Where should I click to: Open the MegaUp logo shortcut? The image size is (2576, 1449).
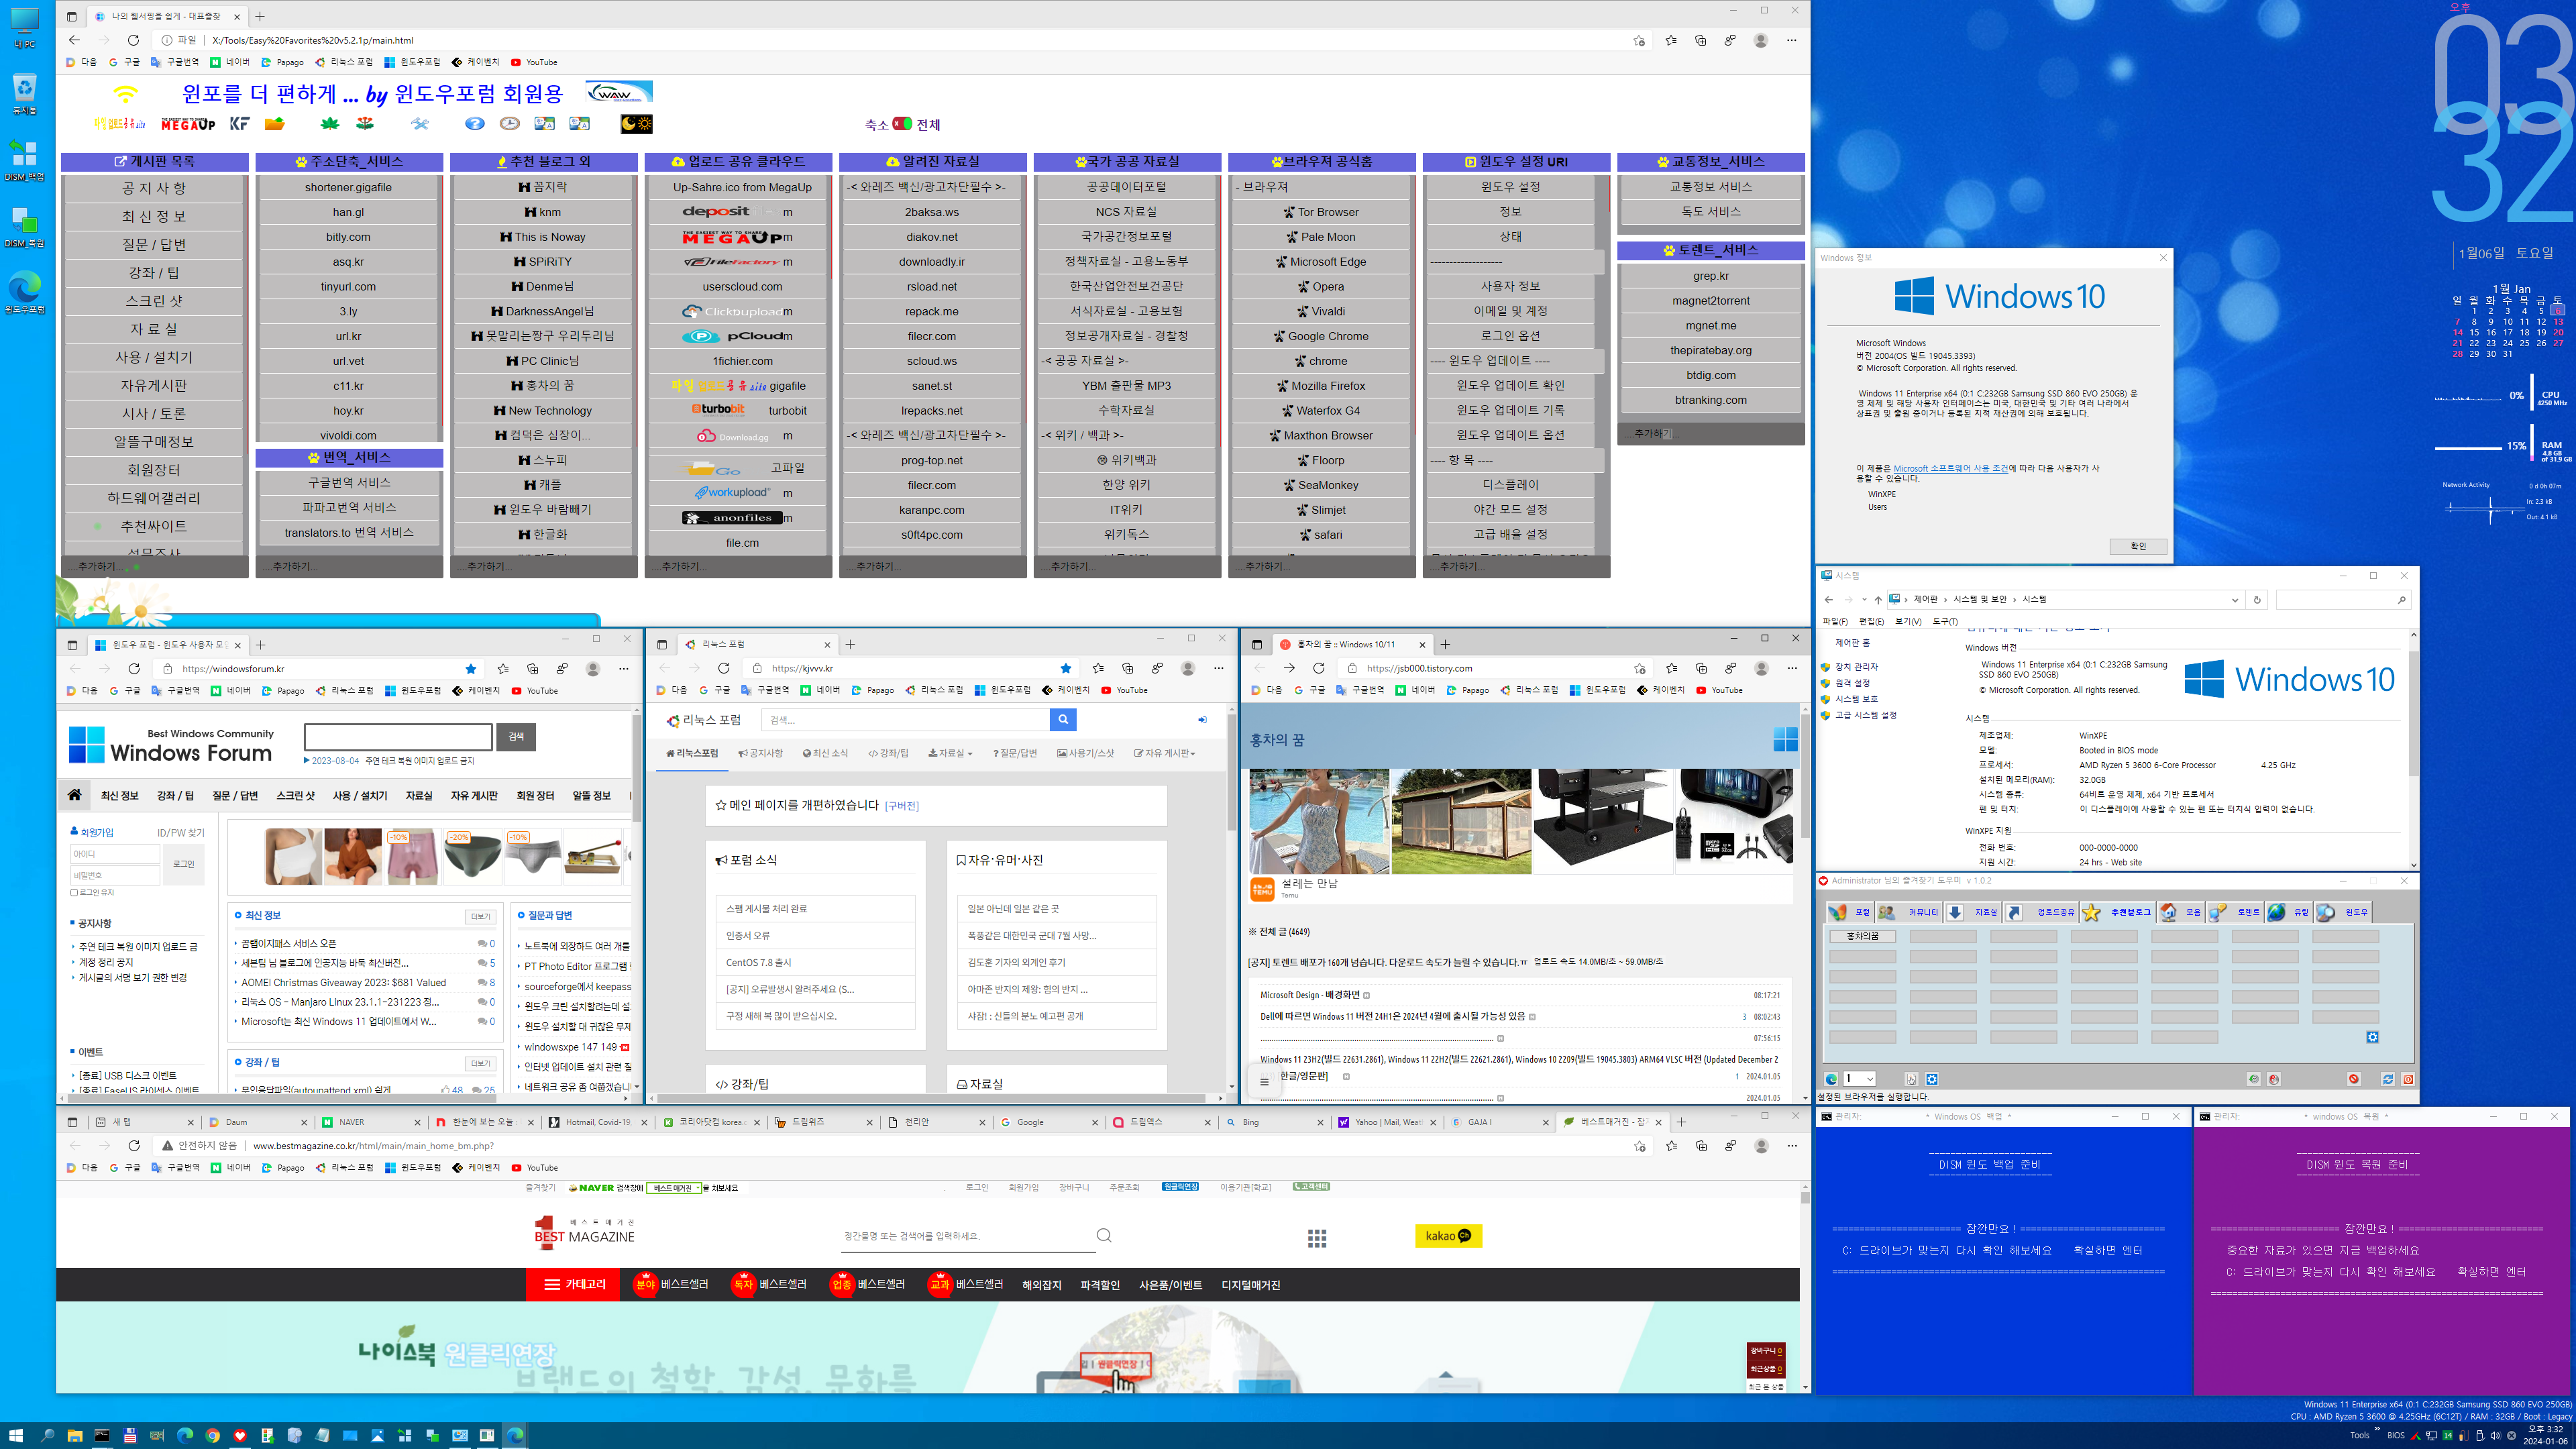188,124
